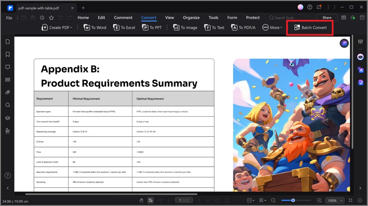Click the zoom in magnifier icon
This screenshot has height=206, width=368.
click(x=319, y=200)
